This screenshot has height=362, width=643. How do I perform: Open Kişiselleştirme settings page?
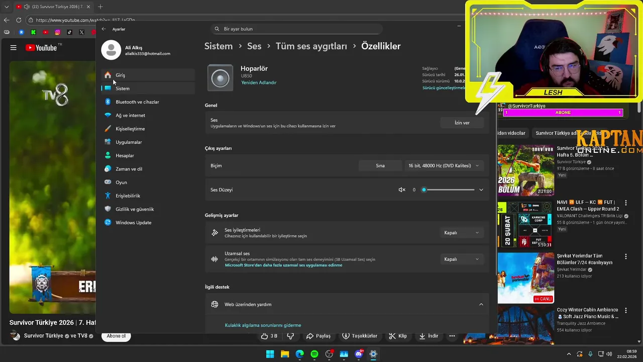click(148, 129)
